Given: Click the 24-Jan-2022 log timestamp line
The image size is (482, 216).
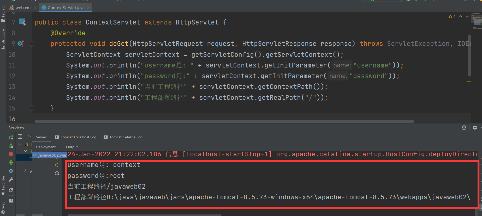Looking at the screenshot, I should [273, 154].
